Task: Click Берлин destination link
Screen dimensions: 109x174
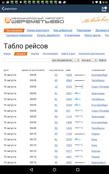Action: (x=96, y=151)
